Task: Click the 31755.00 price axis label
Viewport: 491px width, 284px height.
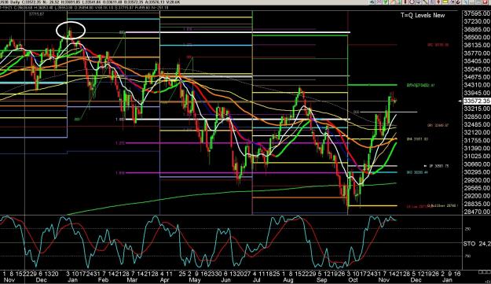Action: pyautogui.click(x=477, y=141)
